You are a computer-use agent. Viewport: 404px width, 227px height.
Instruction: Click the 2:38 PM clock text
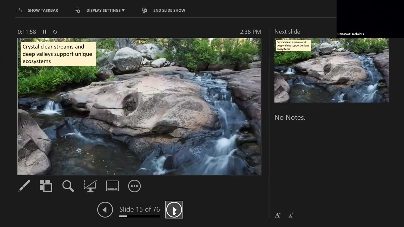coord(250,32)
